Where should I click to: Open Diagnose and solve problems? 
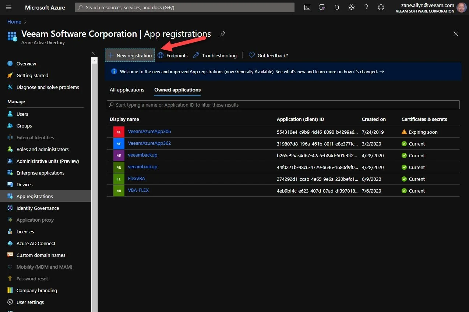click(x=48, y=87)
